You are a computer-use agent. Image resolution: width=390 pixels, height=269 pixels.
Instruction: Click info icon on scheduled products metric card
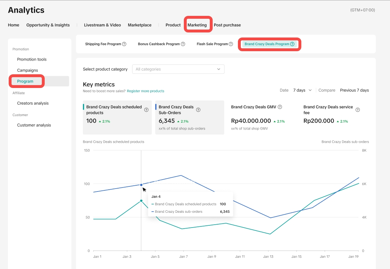pyautogui.click(x=146, y=110)
